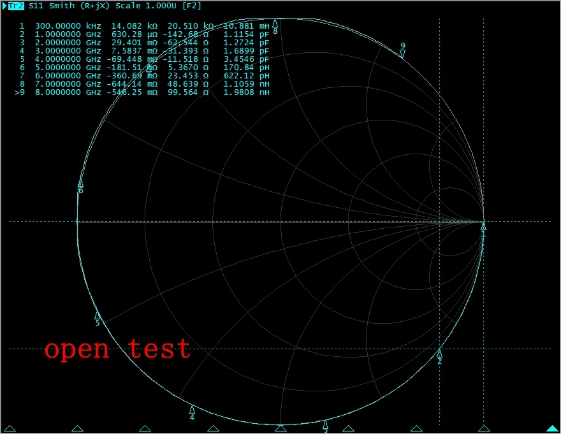Image resolution: width=561 pixels, height=434 pixels.
Task: Click the Scale 1.000U label in the trace header
Action: 146,6
